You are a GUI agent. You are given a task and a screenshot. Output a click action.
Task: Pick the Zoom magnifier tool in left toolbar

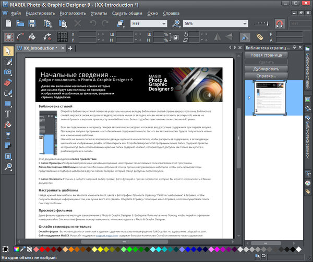[8, 167]
